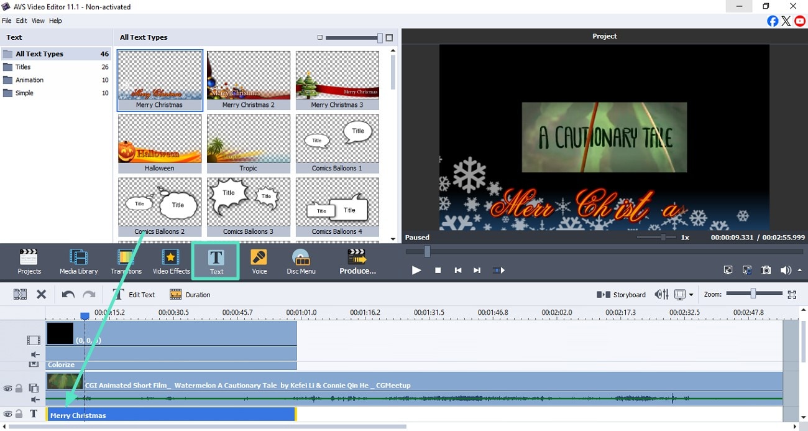The width and height of the screenshot is (808, 431).
Task: Open the Disc Menu section
Action: click(x=301, y=262)
